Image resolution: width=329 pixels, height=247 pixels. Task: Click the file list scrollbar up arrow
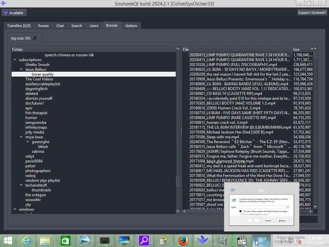coord(315,49)
